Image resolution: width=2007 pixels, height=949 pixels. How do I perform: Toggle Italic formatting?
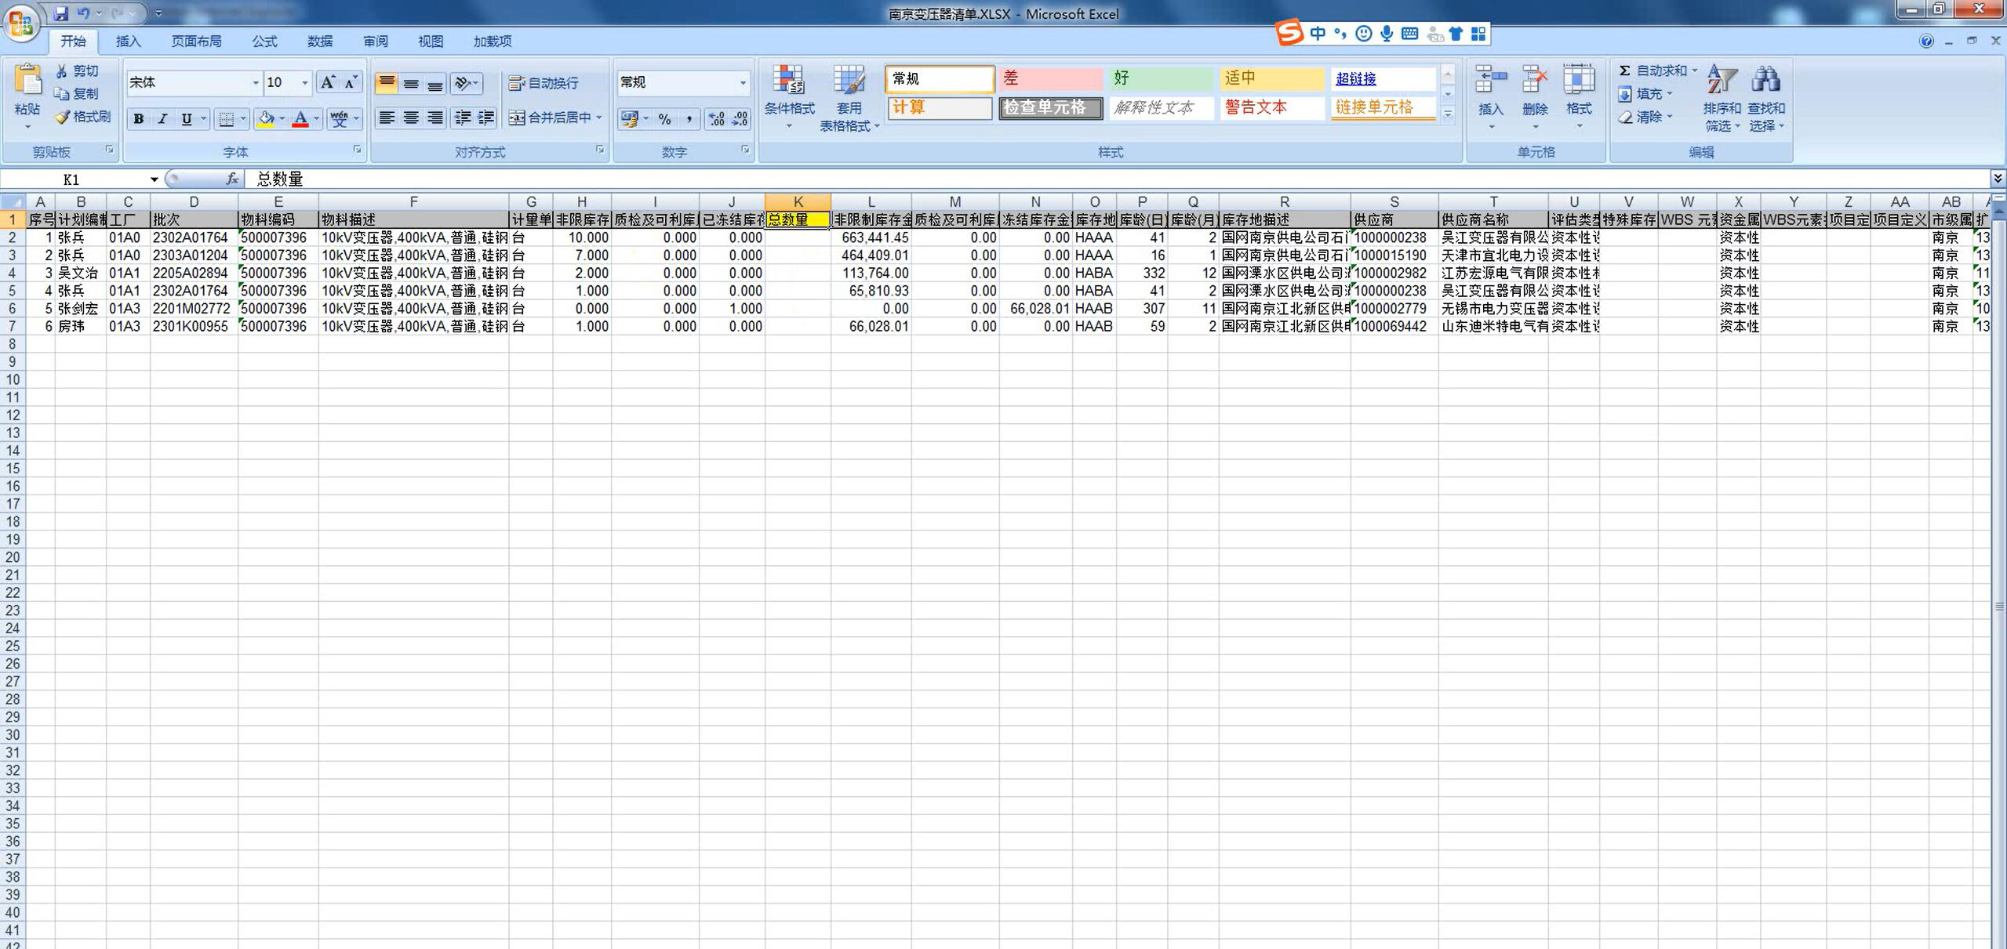[162, 119]
